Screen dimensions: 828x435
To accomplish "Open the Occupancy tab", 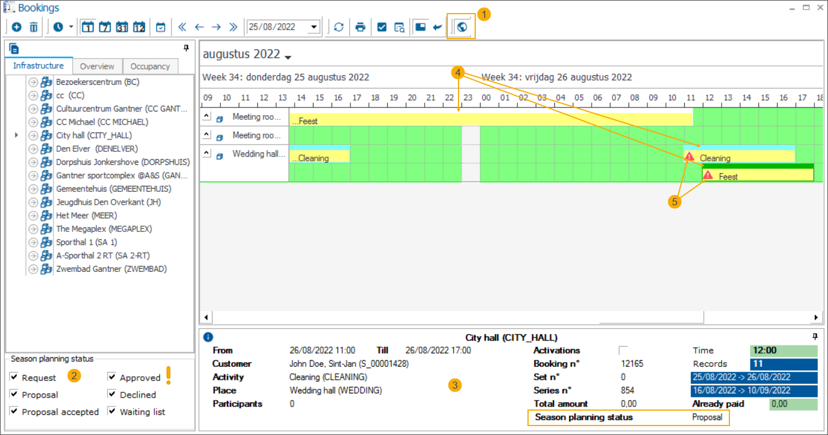I will (150, 66).
